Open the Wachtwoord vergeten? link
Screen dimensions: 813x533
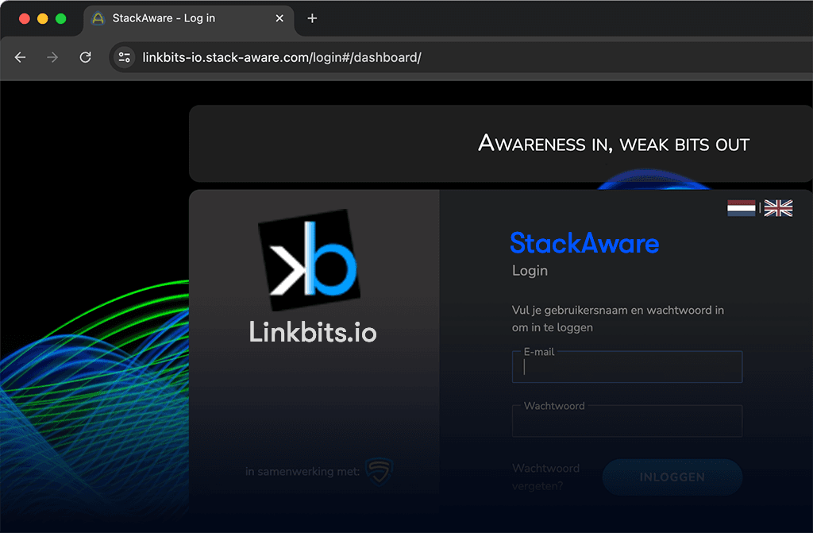pos(545,477)
